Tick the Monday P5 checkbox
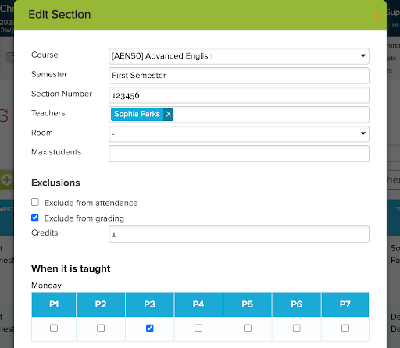 click(x=248, y=328)
